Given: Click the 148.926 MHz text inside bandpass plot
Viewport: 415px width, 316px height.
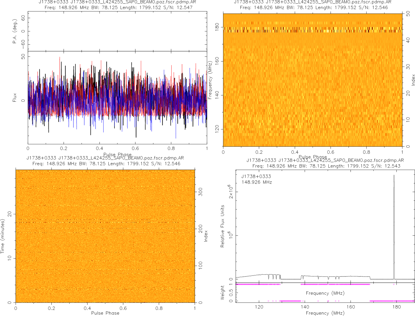Looking at the screenshot, I should pos(257,182).
